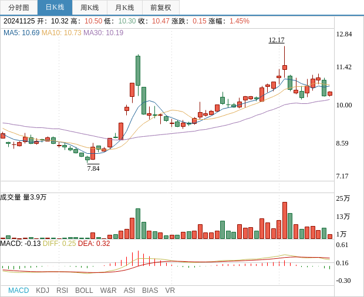Click the 涨幅 1.45% value
The image size is (364, 297).
point(240,21)
